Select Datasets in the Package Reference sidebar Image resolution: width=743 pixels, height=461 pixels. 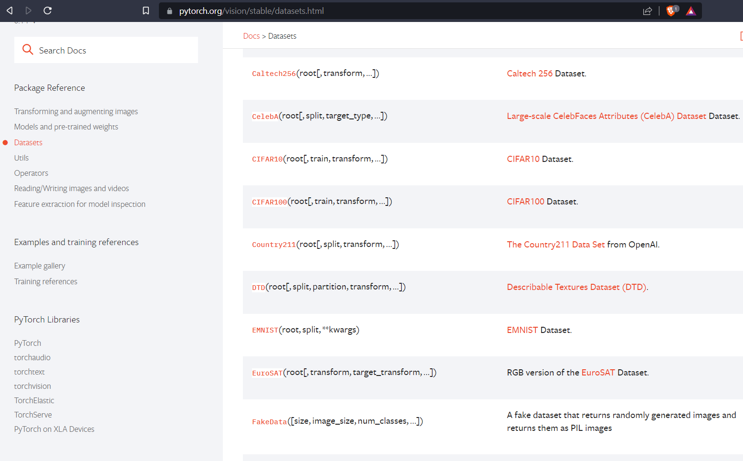tap(28, 142)
